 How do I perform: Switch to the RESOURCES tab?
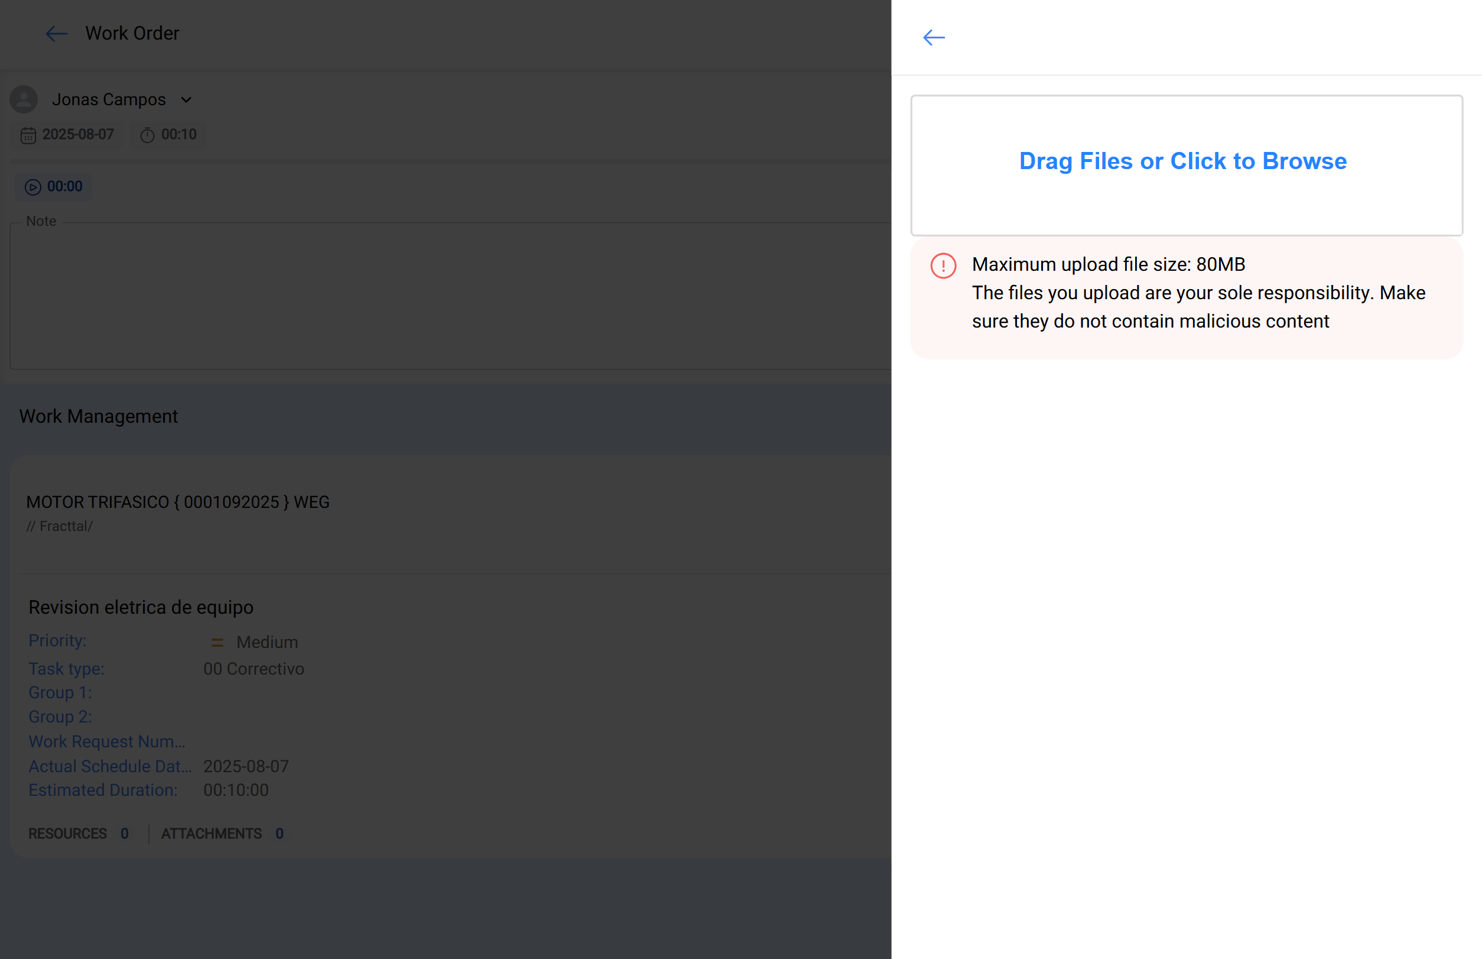(68, 833)
